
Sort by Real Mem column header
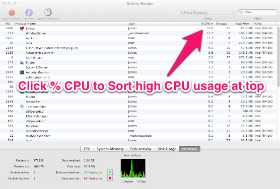click(242, 24)
